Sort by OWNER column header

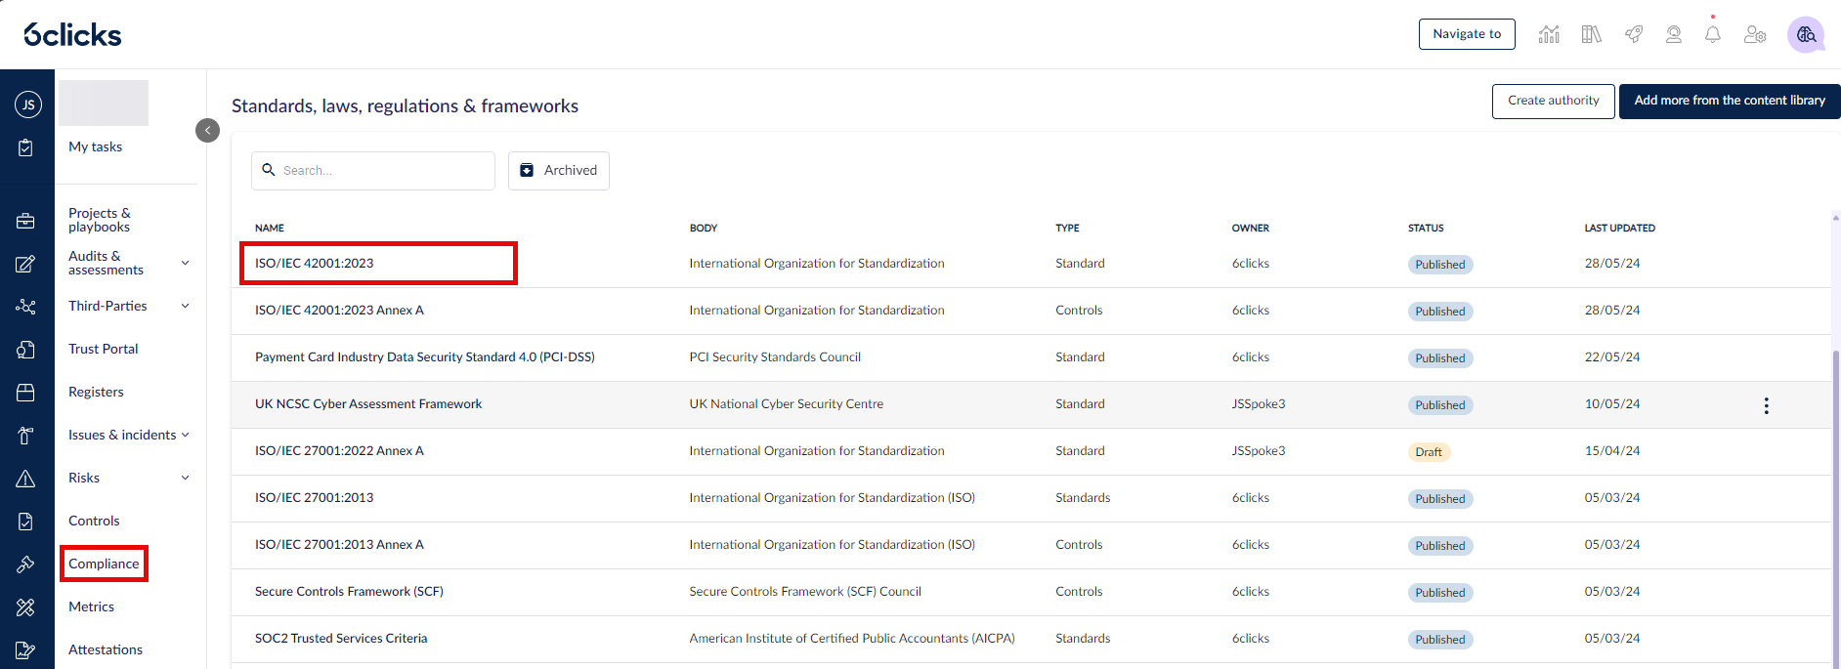pos(1250,228)
